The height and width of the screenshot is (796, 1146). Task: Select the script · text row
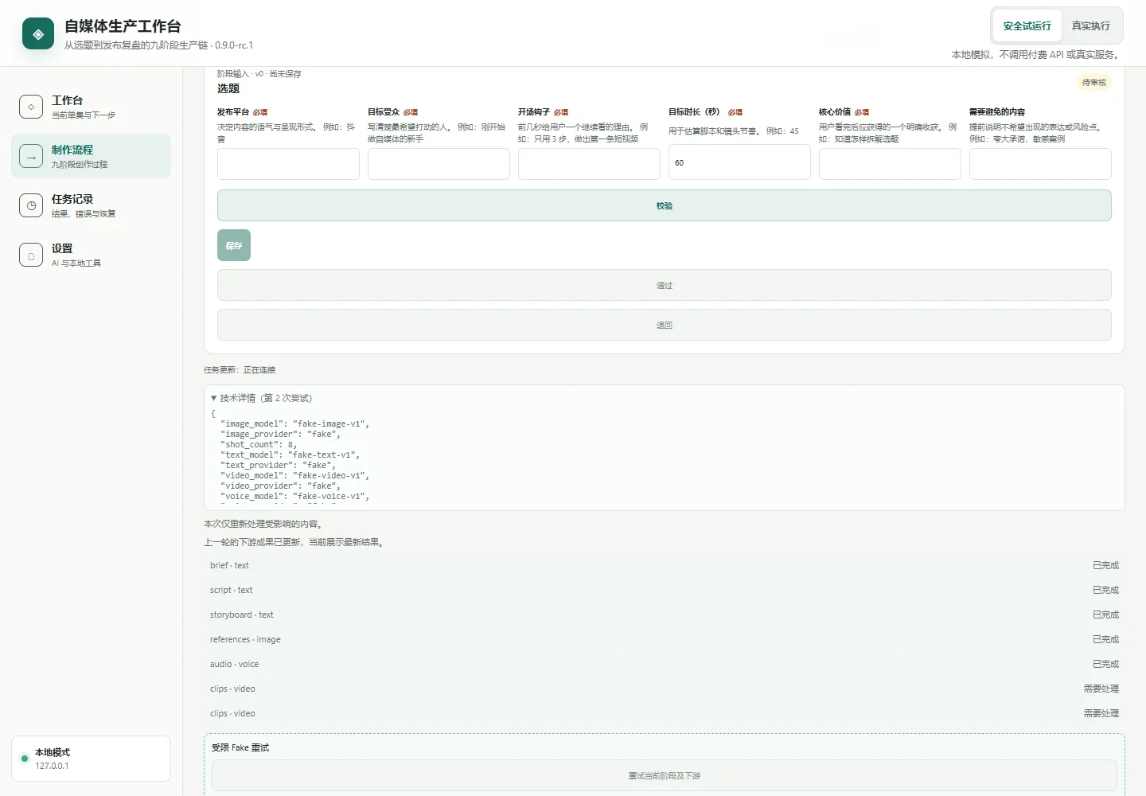665,590
